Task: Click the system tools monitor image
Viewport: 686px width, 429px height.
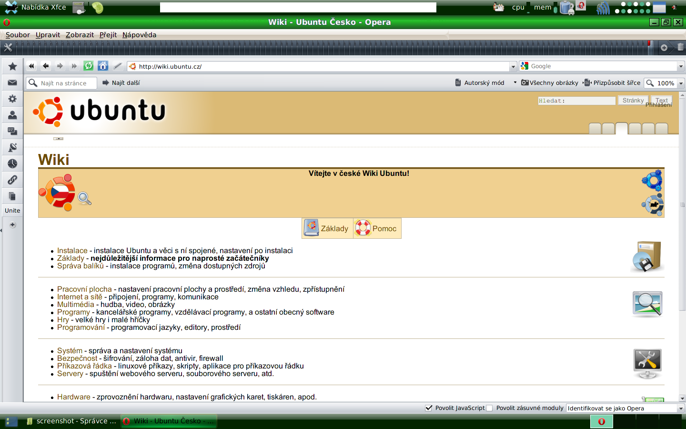Action: pyautogui.click(x=647, y=364)
